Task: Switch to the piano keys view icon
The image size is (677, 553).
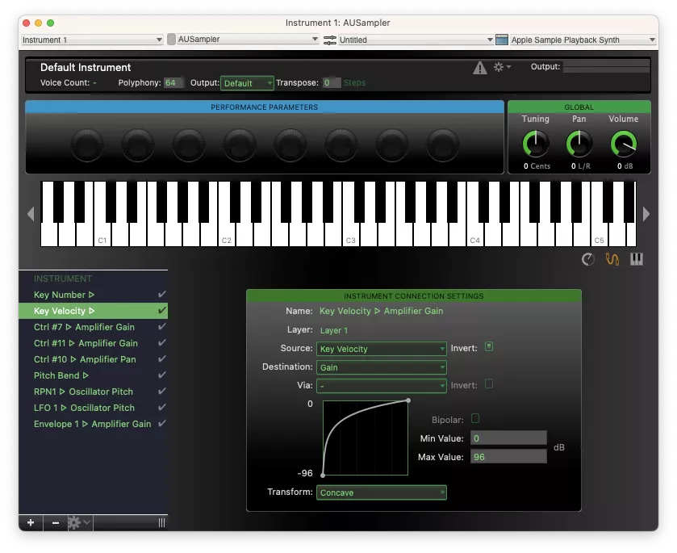Action: [637, 259]
